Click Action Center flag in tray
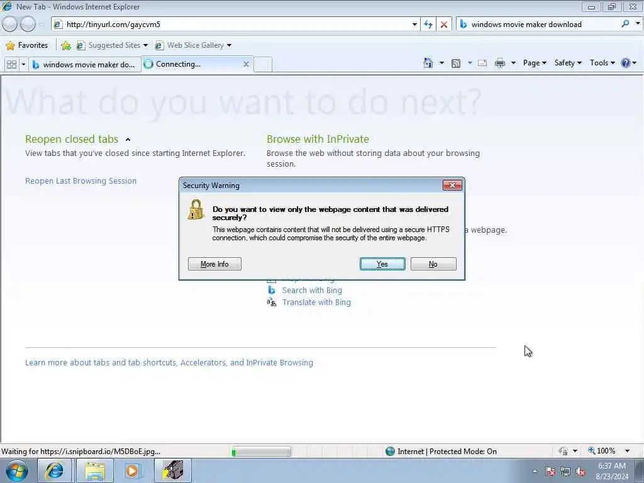Viewport: 644px width, 483px height. click(x=550, y=472)
